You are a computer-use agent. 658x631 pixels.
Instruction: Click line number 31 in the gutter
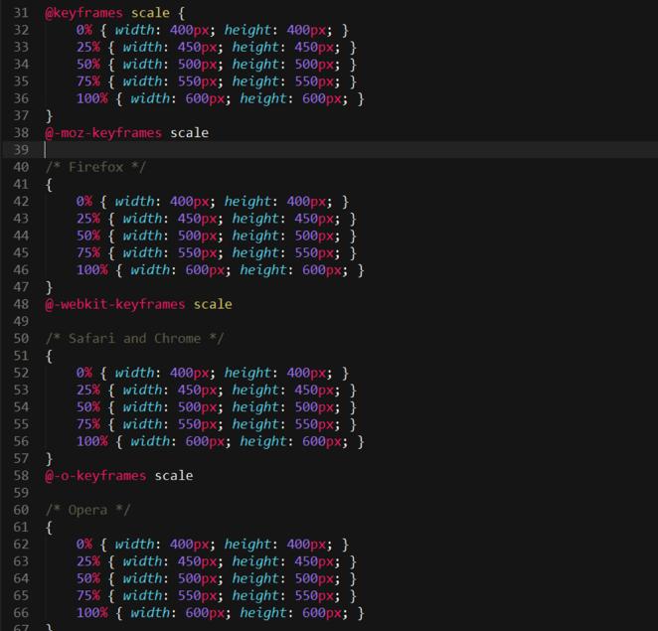(21, 13)
